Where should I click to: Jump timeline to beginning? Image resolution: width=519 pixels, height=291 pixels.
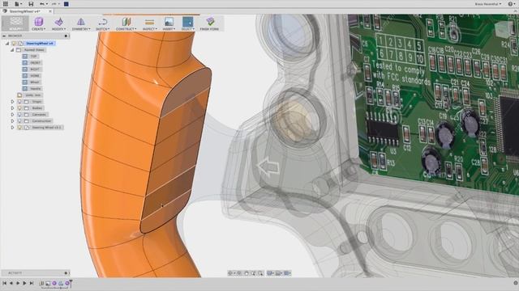pos(4,283)
